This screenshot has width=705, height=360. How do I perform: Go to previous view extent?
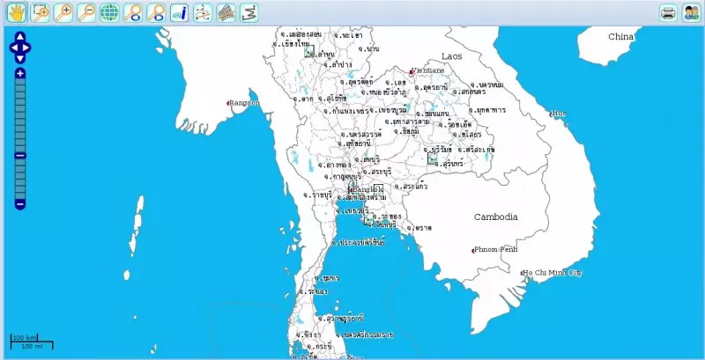tap(132, 12)
